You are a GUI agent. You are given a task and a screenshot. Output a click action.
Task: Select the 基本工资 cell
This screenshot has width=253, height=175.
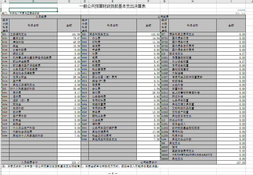click(33, 38)
